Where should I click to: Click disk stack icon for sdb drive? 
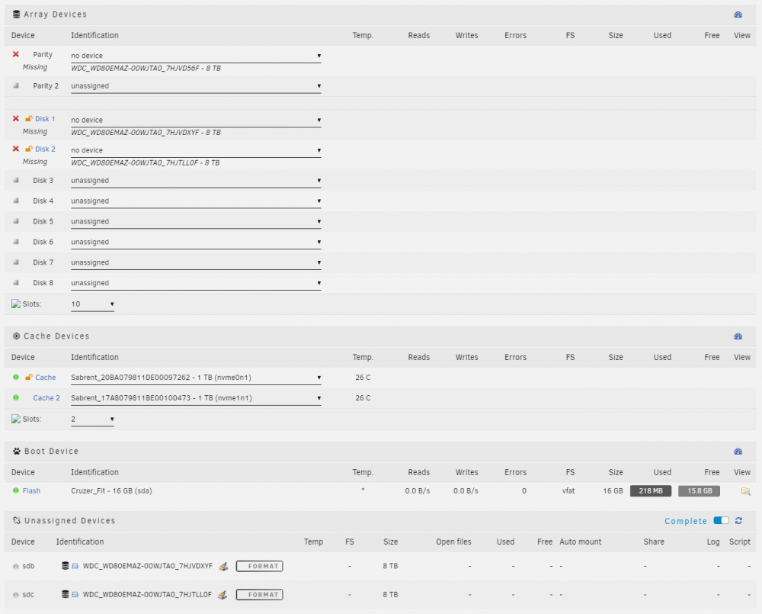point(65,566)
